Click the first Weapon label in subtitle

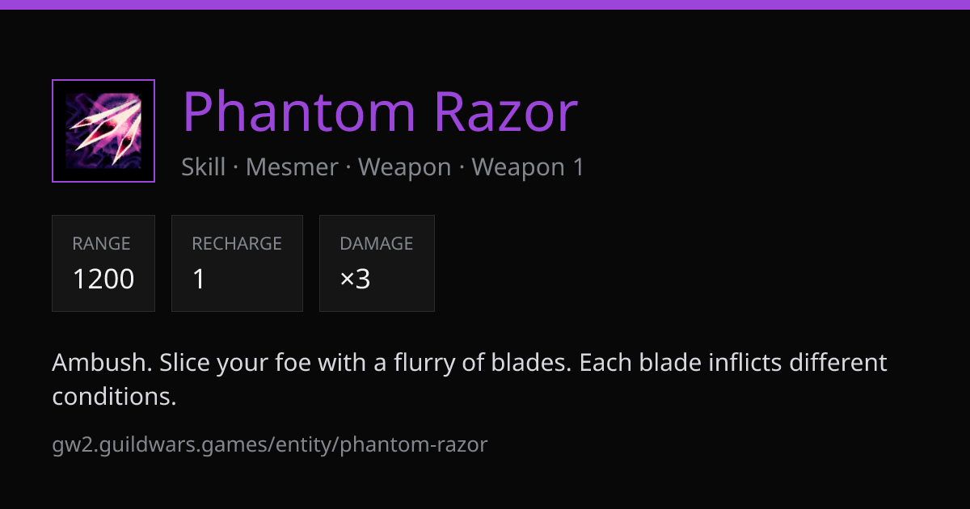[x=405, y=167]
